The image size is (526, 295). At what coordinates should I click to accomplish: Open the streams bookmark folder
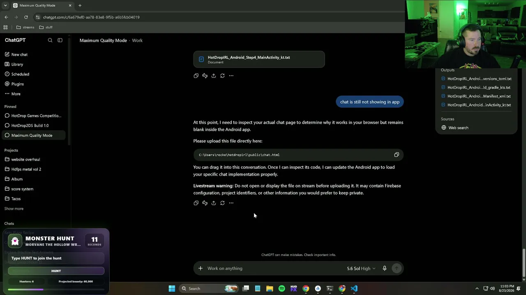[25, 27]
